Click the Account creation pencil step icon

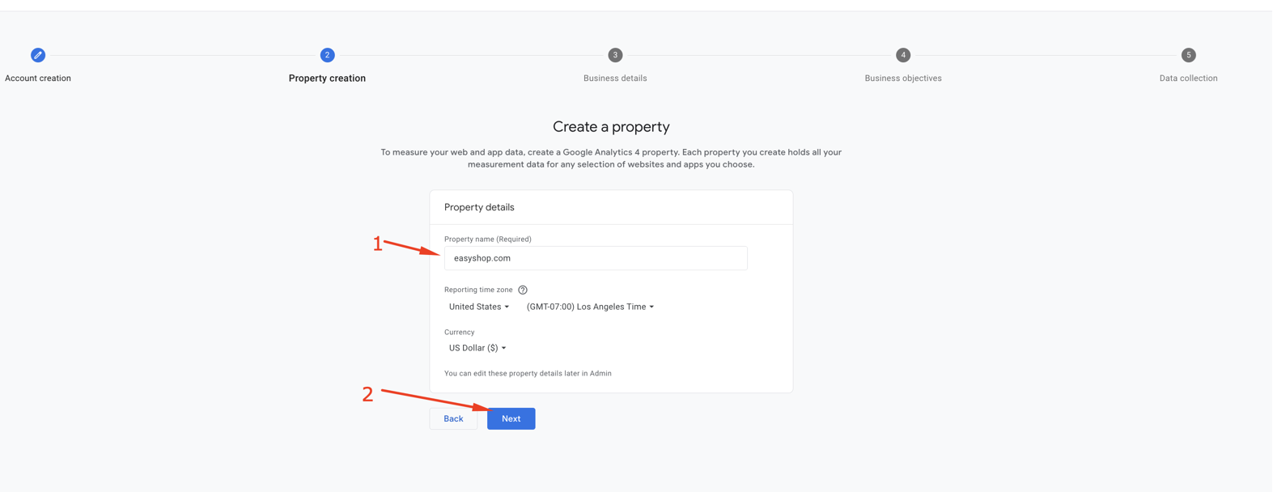point(38,55)
